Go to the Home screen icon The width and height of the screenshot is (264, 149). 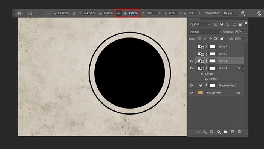point(19,13)
